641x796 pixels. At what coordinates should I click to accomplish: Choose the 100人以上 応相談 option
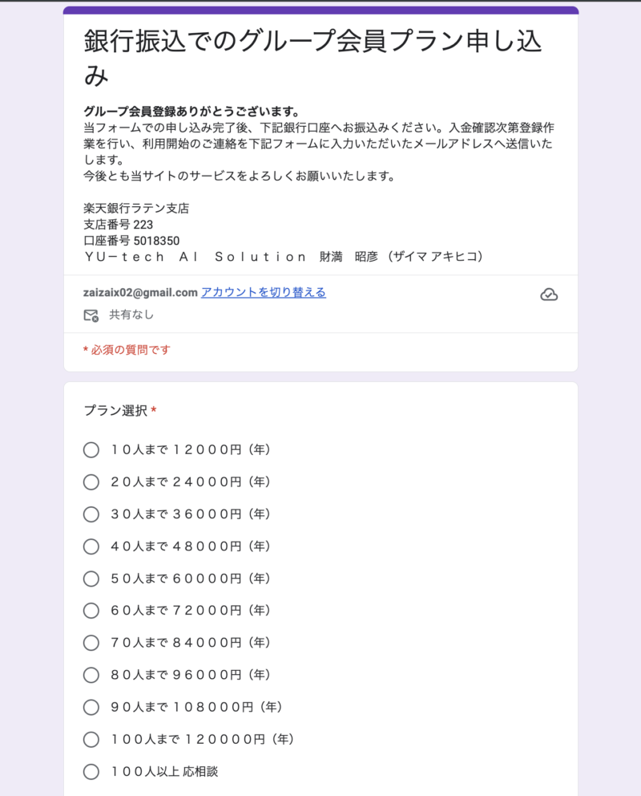pos(91,772)
